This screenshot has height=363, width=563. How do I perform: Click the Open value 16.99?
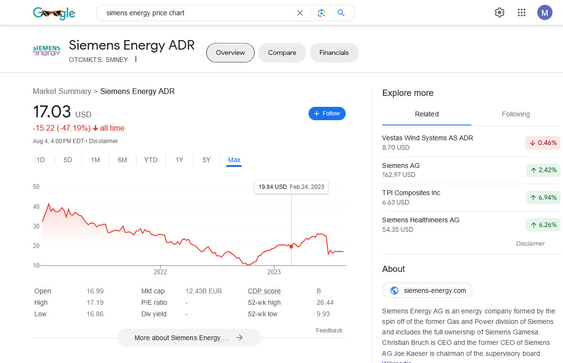point(95,291)
